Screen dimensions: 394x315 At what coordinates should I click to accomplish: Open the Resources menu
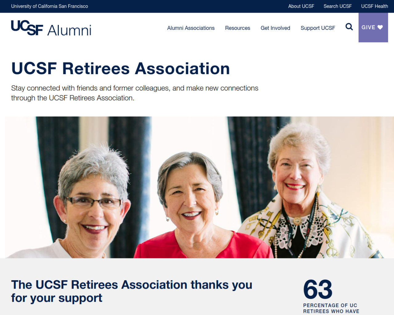point(238,28)
